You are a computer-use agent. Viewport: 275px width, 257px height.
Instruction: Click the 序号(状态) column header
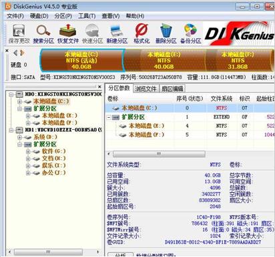[x=190, y=98]
